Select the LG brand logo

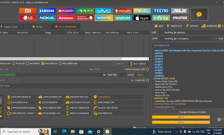click(x=28, y=18)
